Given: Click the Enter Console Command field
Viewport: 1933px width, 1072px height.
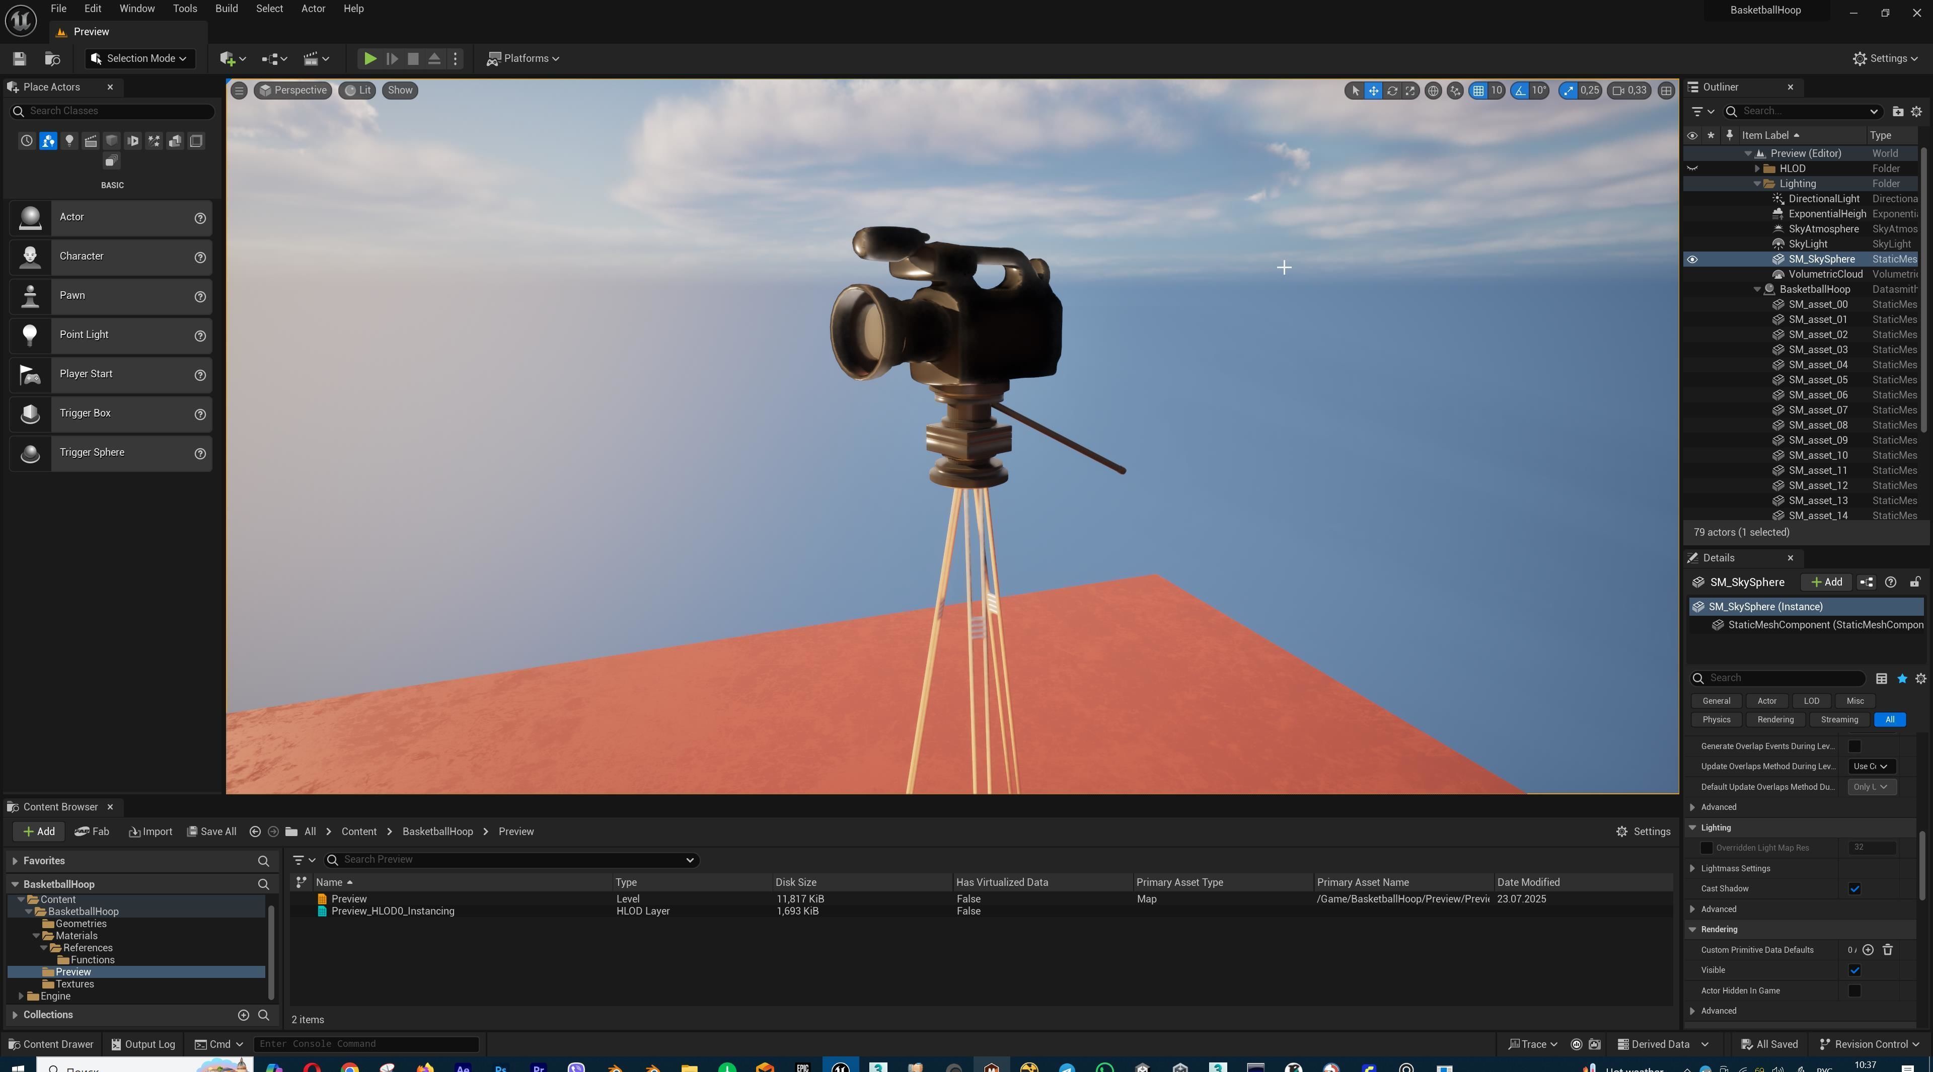Looking at the screenshot, I should tap(365, 1043).
